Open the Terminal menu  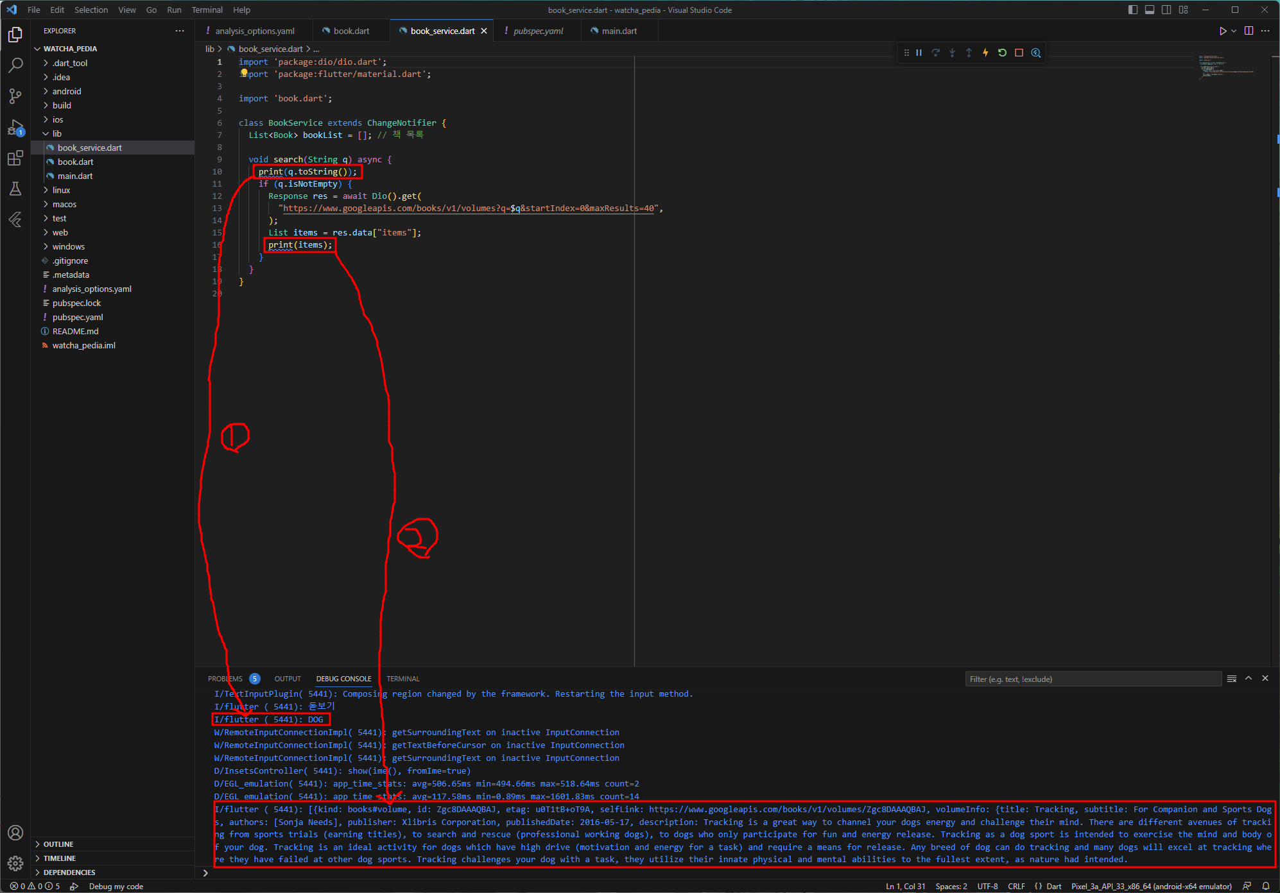pos(207,10)
